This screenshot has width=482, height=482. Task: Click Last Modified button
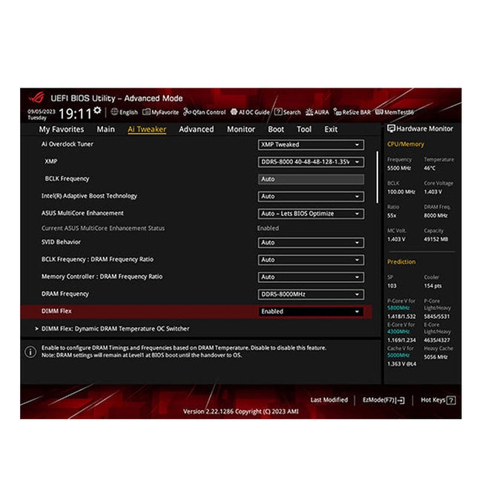329,400
